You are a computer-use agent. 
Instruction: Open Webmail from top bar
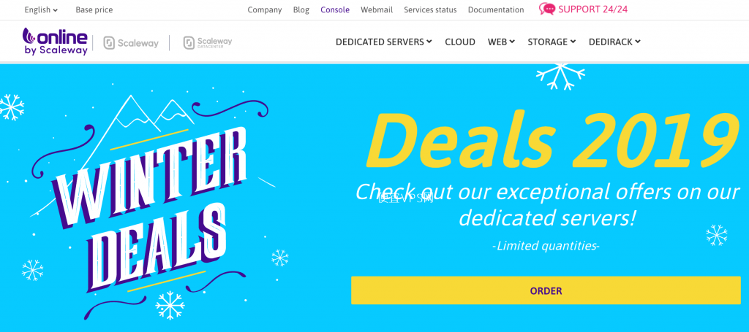(x=377, y=9)
